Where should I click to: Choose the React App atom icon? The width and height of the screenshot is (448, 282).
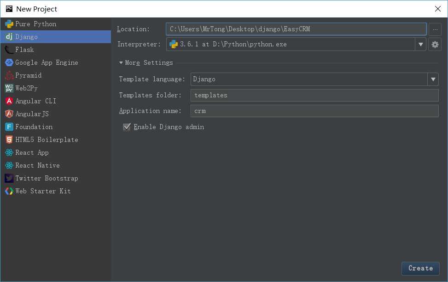click(x=9, y=152)
